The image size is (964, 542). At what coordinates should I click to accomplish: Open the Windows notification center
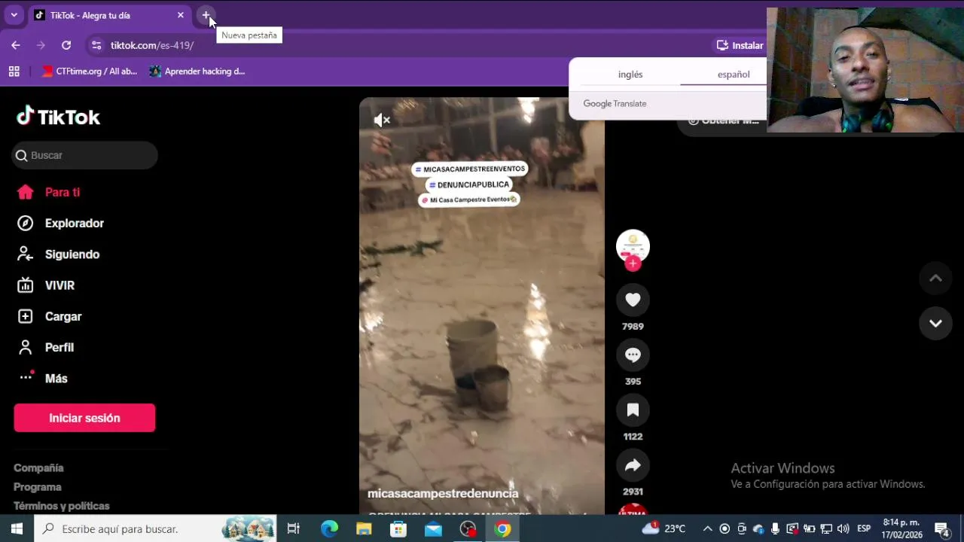point(941,528)
